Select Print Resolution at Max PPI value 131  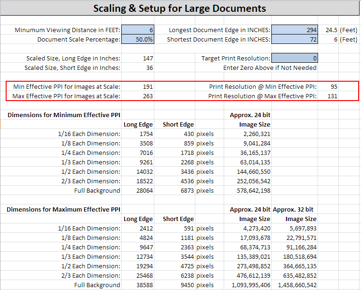[328, 96]
